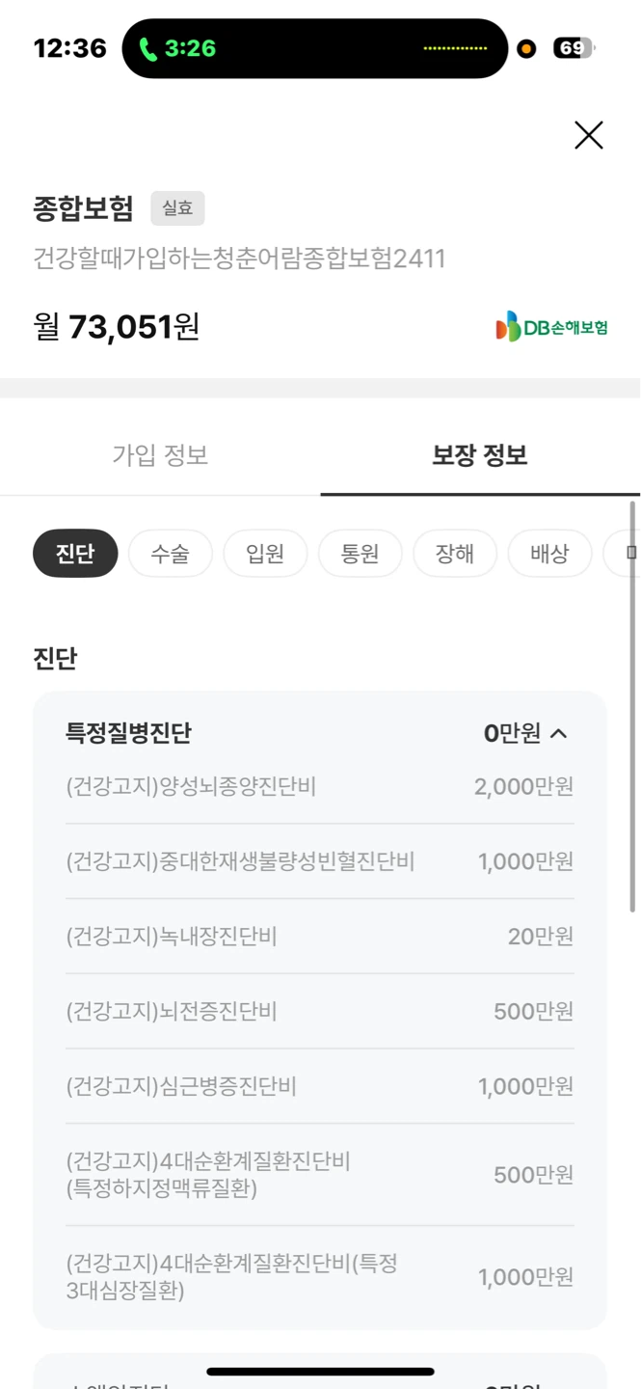This screenshot has height=1389, width=641.
Task: Tap the 실효 status badge
Action: point(177,208)
